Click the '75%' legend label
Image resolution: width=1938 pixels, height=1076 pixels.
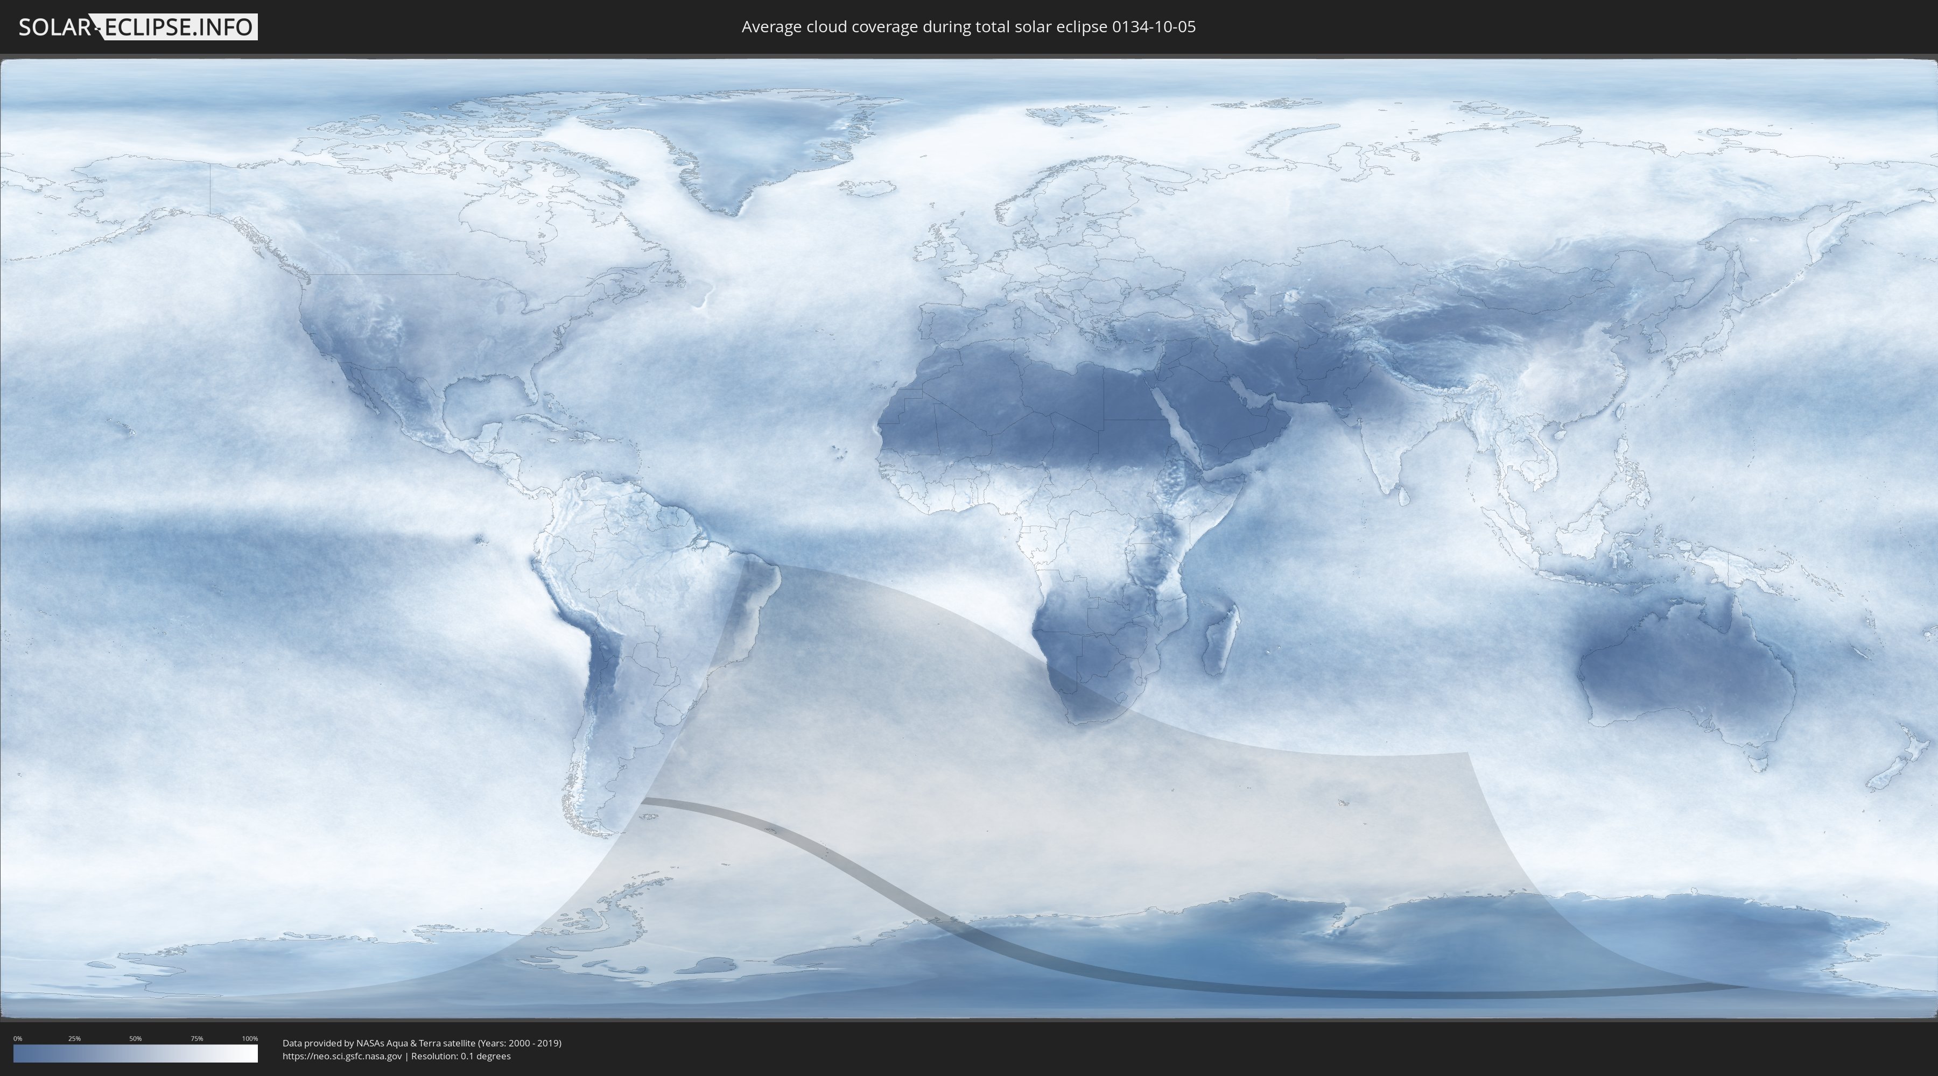[196, 1038]
